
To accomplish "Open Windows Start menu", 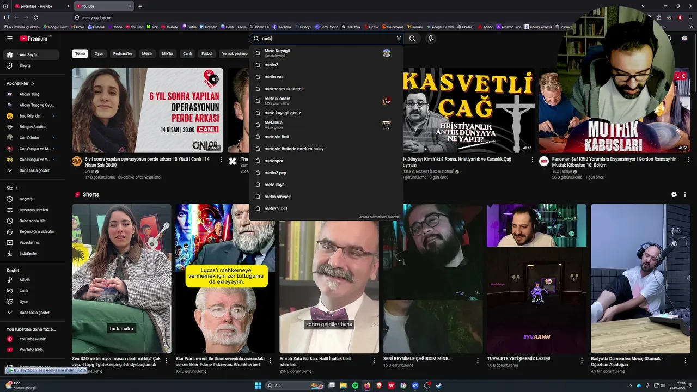I will click(x=258, y=385).
